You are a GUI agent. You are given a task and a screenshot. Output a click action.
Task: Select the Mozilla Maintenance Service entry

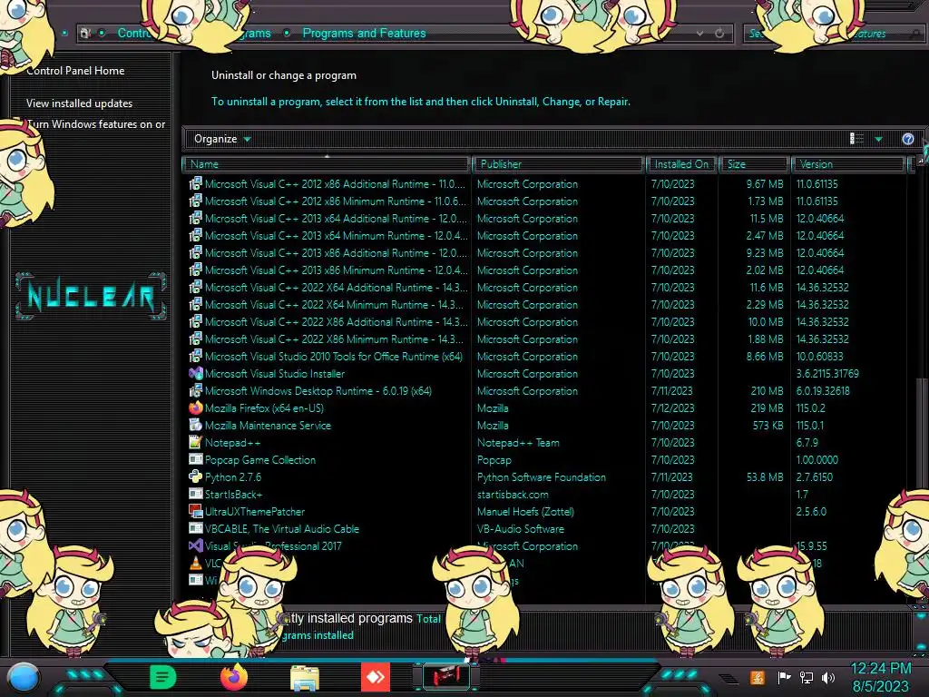click(268, 425)
